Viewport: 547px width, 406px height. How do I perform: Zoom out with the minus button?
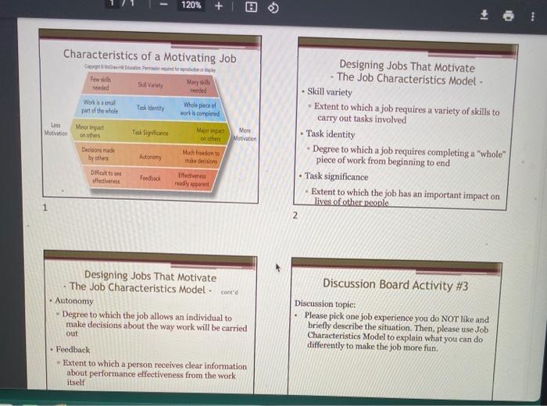(x=163, y=5)
